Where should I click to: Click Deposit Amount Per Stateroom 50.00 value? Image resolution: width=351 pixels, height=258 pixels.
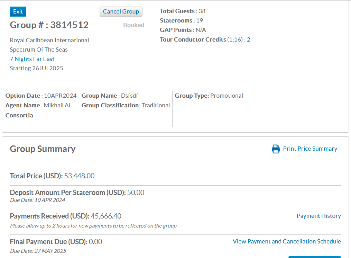pyautogui.click(x=136, y=193)
